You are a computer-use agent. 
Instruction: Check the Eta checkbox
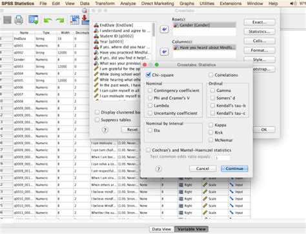(x=150, y=131)
